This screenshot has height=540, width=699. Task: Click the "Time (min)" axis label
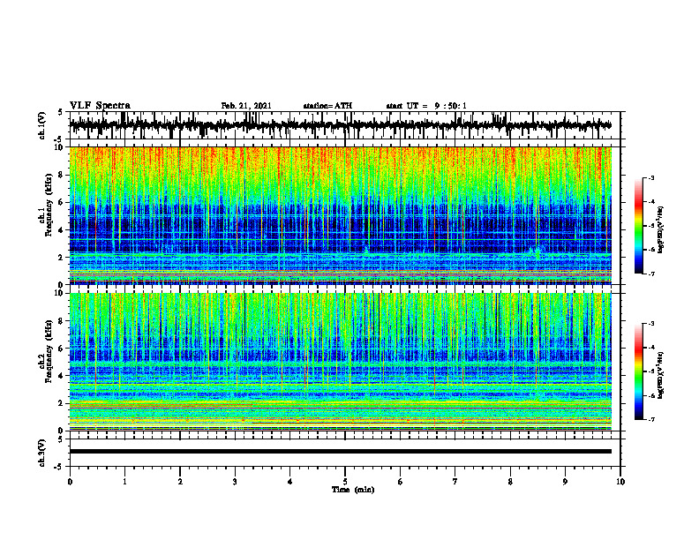coord(353,490)
